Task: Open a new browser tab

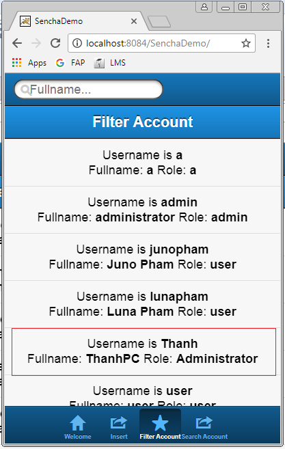Action: click(159, 22)
